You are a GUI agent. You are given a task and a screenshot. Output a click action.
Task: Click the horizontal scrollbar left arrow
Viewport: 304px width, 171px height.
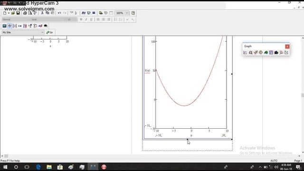click(2, 156)
